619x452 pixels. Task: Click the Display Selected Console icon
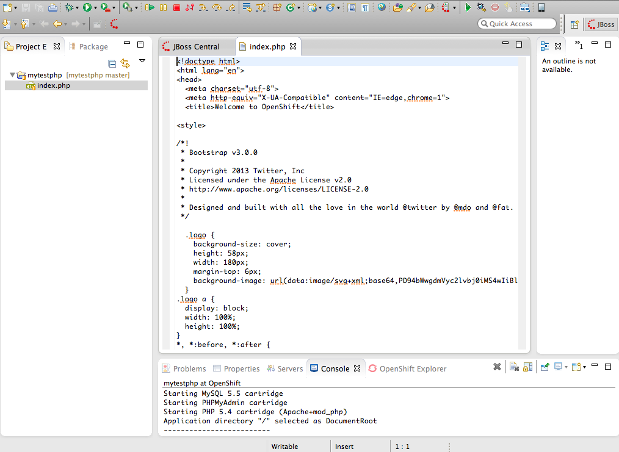pos(558,367)
